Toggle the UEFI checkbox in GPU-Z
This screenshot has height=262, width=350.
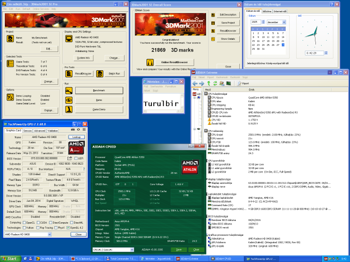click(x=76, y=159)
